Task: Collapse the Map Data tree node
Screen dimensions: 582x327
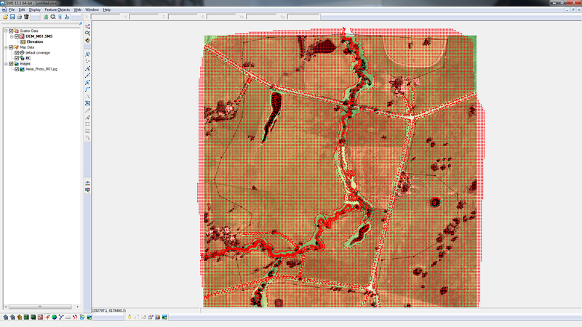Action: point(5,47)
